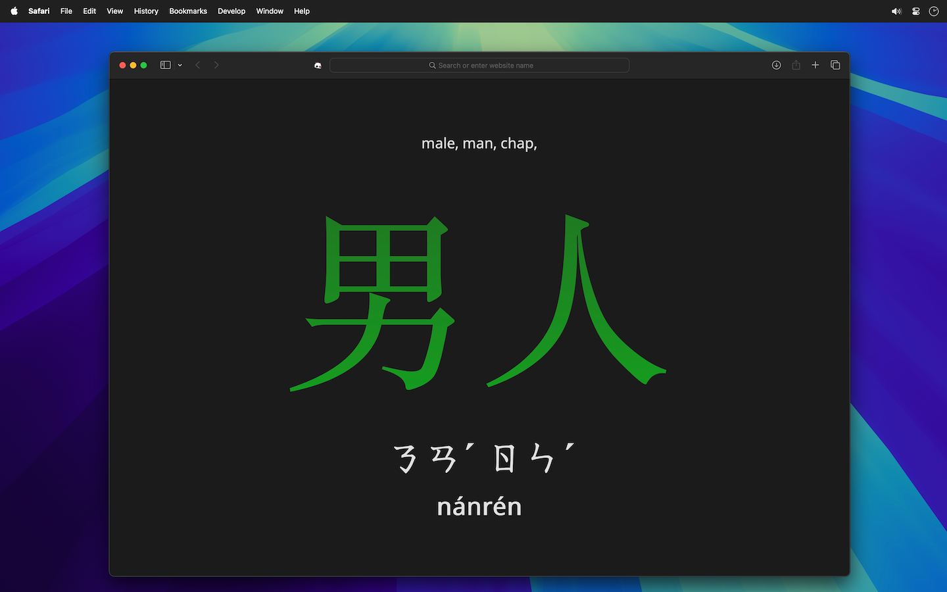The height and width of the screenshot is (592, 947).
Task: Minimize the Safari window
Action: (133, 65)
